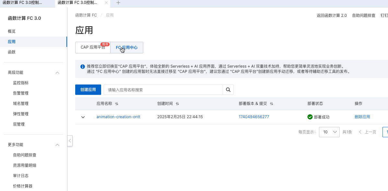The width and height of the screenshot is (388, 191).
Task: Click 上一页 pagination button
Action: (368, 132)
